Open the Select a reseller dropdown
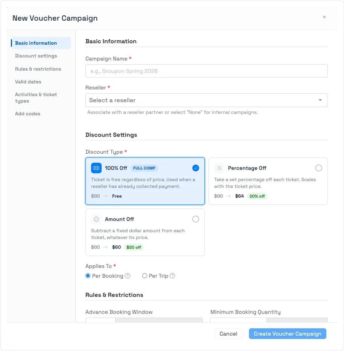344x351 pixels. point(206,100)
